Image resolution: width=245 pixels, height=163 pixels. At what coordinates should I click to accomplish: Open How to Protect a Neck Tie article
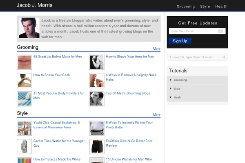pyautogui.click(x=57, y=159)
